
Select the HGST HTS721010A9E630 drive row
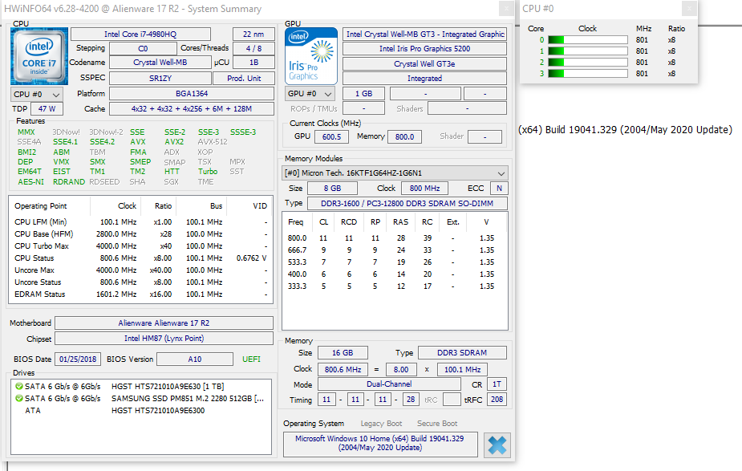click(x=141, y=386)
